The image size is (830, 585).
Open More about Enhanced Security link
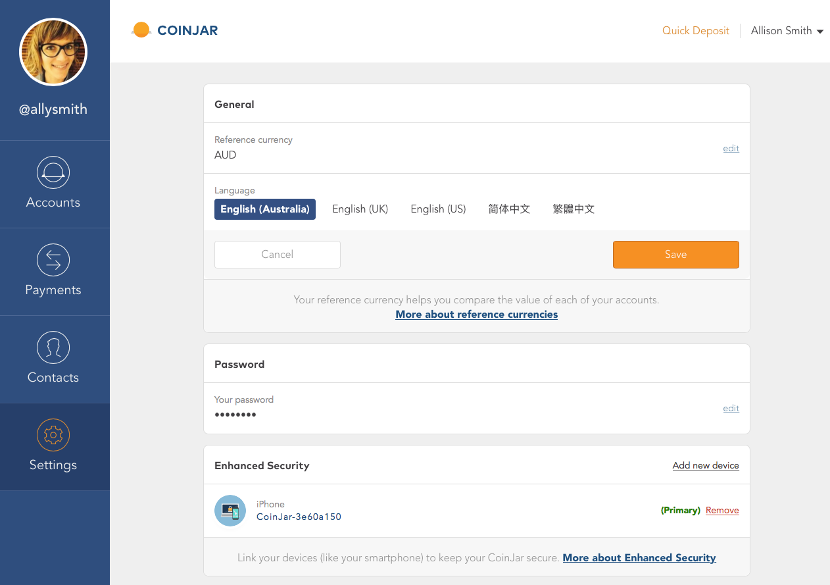click(x=639, y=558)
